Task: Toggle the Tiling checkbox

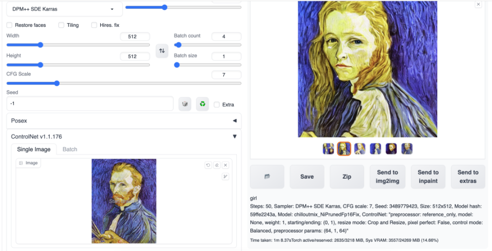Action: coord(61,25)
